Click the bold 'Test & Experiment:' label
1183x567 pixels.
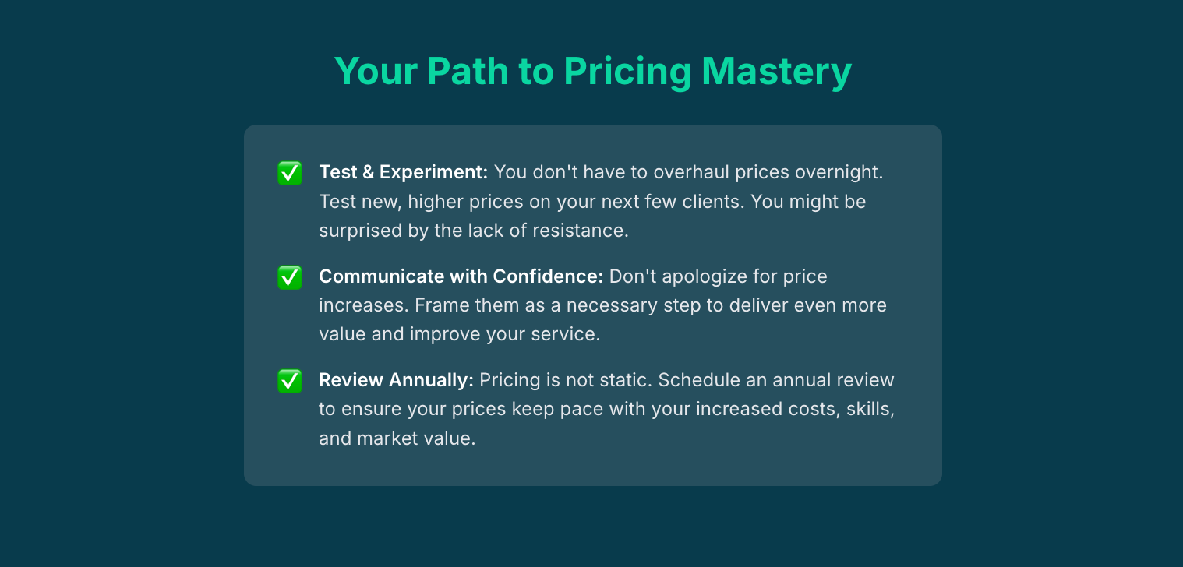pos(404,172)
